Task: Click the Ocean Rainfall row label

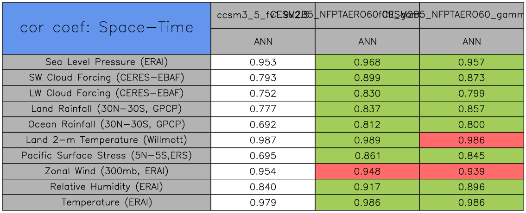Action: 107,125
